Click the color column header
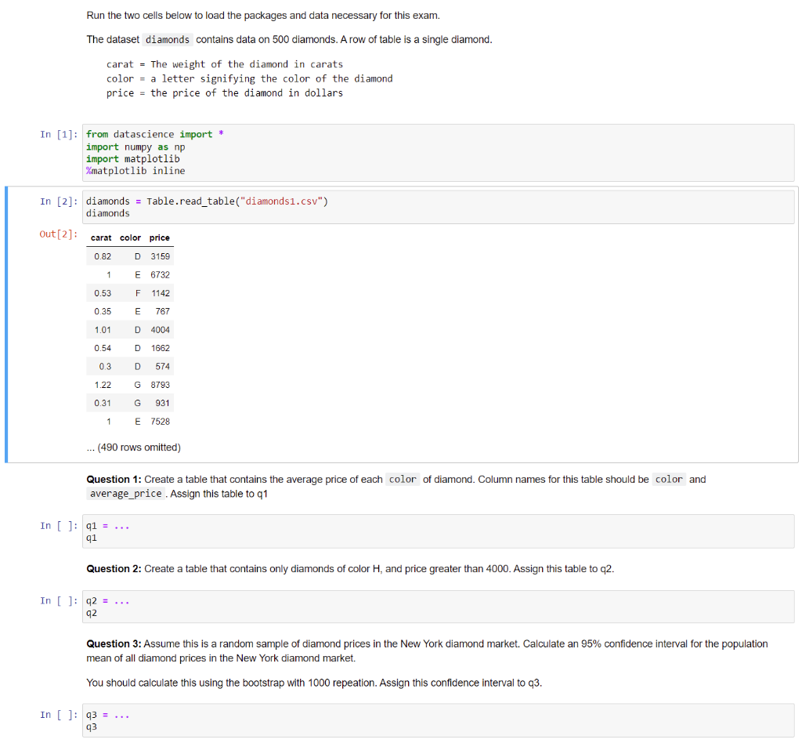802x743 pixels. click(129, 237)
